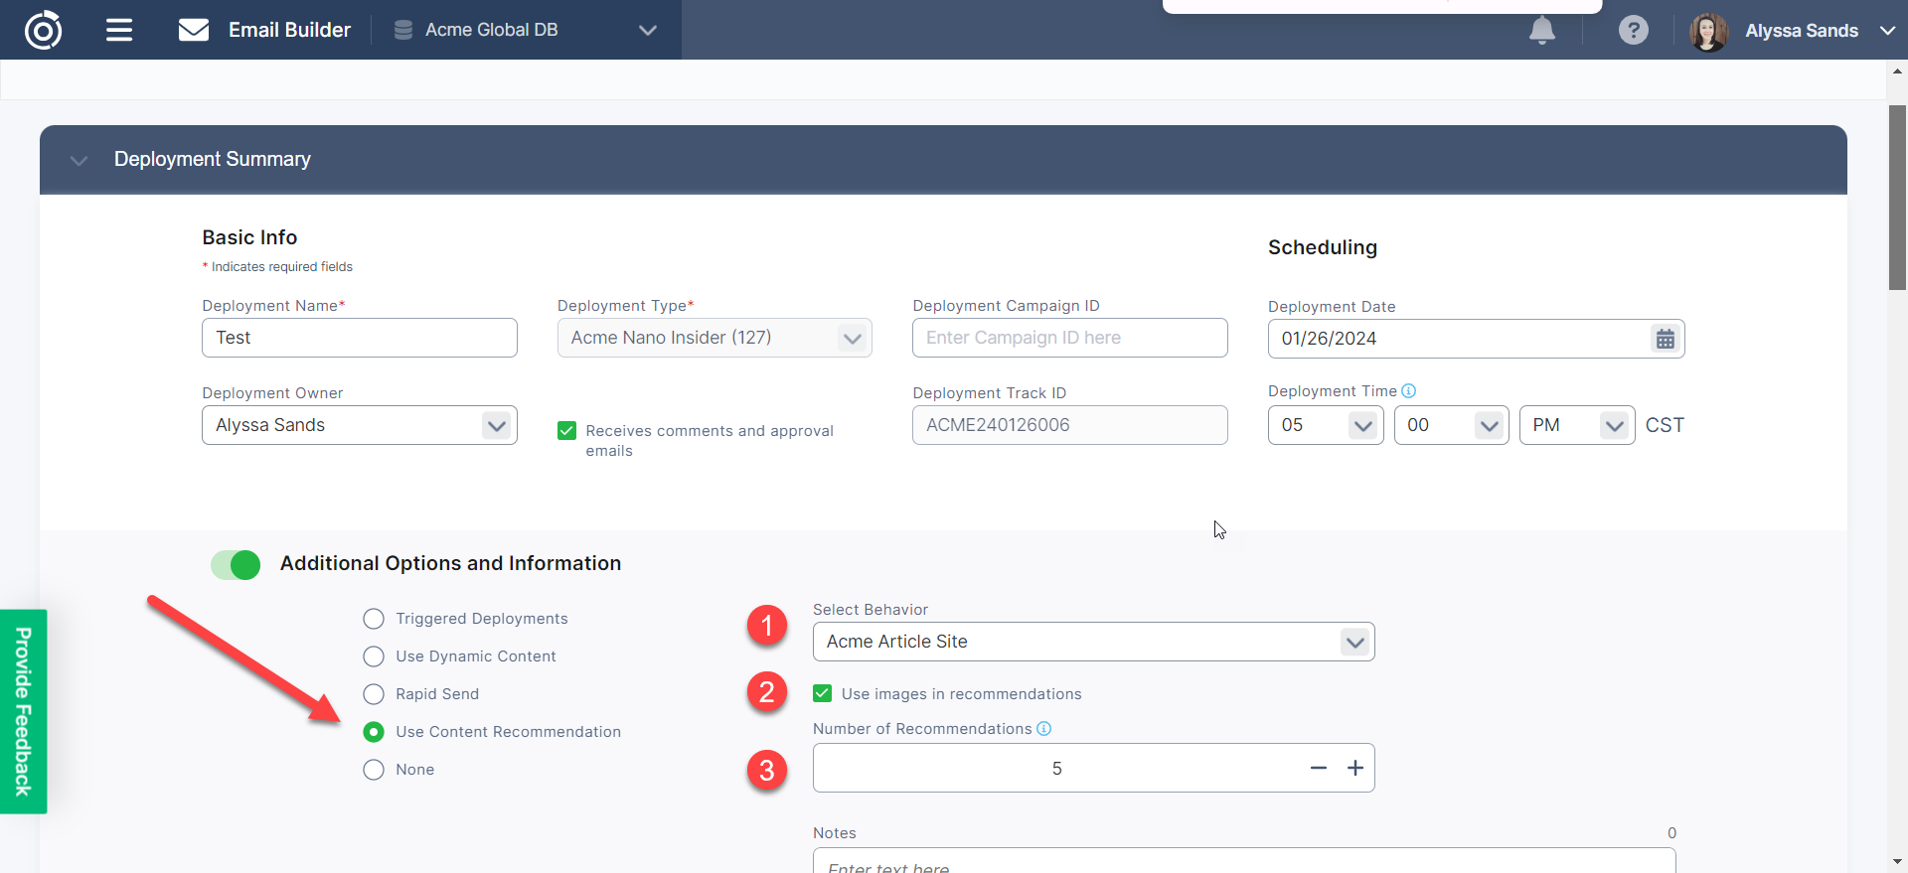
Task: Select the Rapid Send radio option
Action: [x=374, y=694]
